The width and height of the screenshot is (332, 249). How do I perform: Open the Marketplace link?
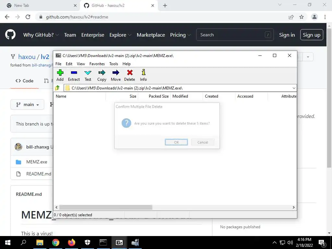click(151, 35)
